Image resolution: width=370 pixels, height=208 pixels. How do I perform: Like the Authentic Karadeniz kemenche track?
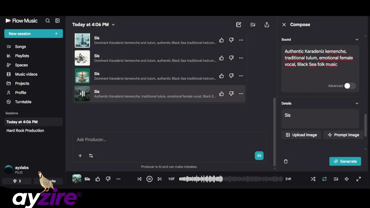coord(221,94)
